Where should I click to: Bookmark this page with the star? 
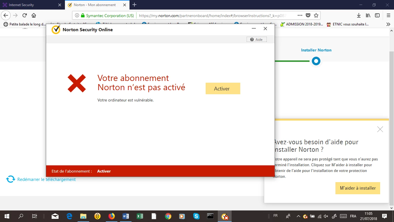[316, 16]
